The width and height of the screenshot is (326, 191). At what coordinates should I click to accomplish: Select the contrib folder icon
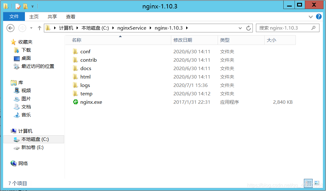(75, 60)
